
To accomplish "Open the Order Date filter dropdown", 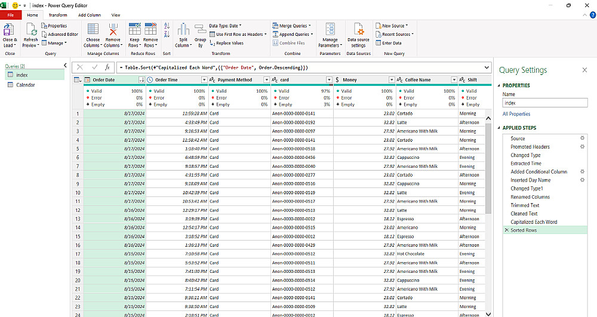I will click(x=141, y=80).
